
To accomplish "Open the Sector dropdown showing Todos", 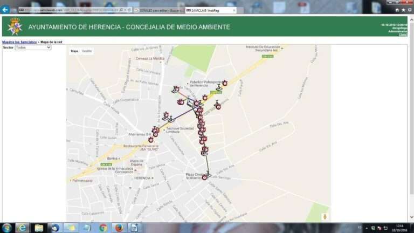I will pyautogui.click(x=33, y=47).
